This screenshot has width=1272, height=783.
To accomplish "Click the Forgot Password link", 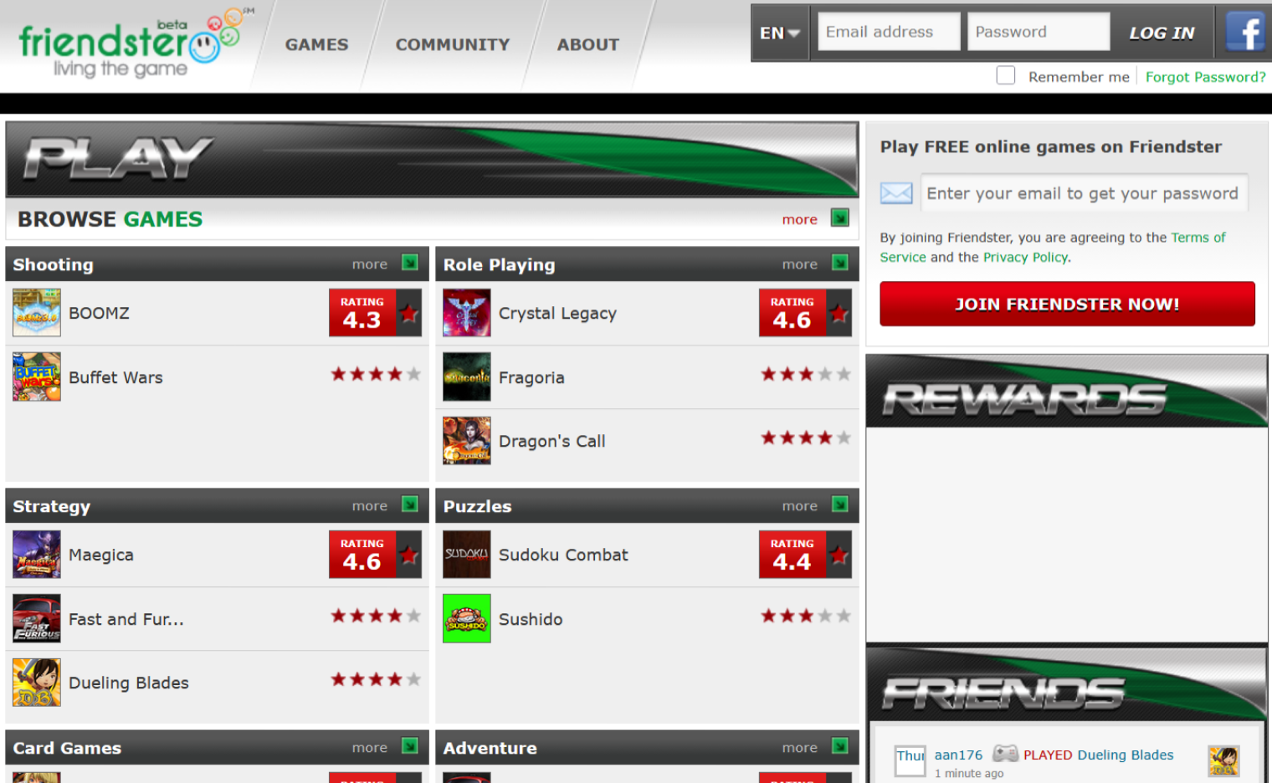I will 1205,77.
